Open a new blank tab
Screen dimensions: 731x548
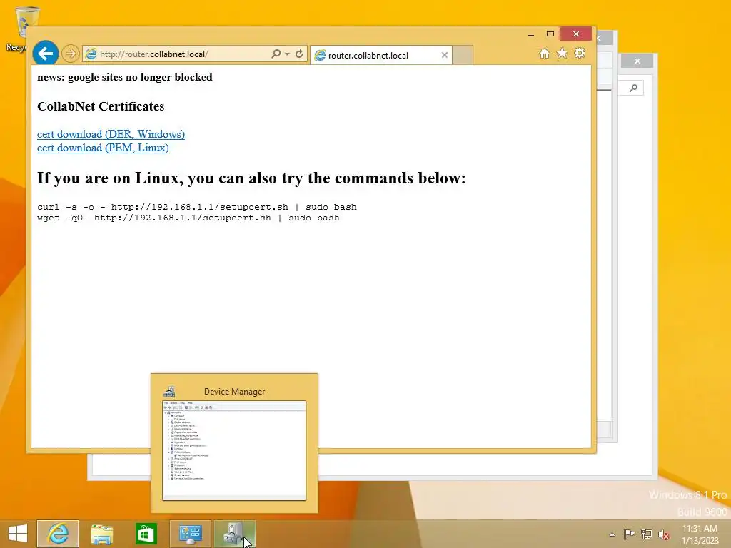(463, 55)
